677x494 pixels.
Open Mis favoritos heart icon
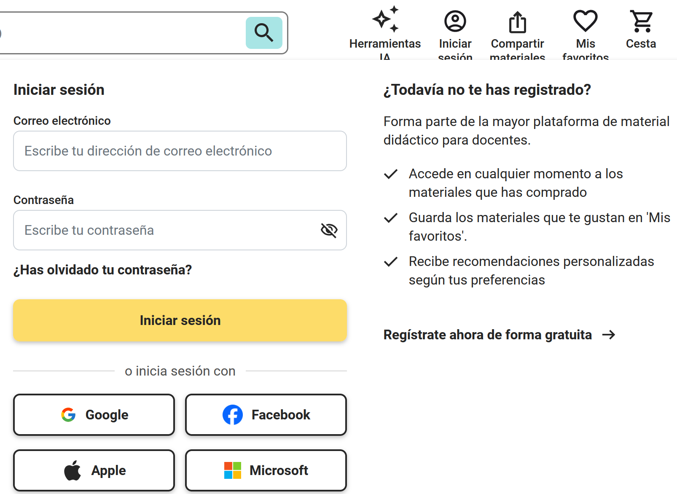click(586, 21)
